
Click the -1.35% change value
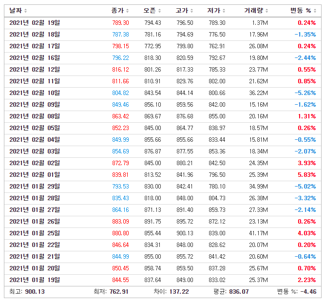[305, 35]
